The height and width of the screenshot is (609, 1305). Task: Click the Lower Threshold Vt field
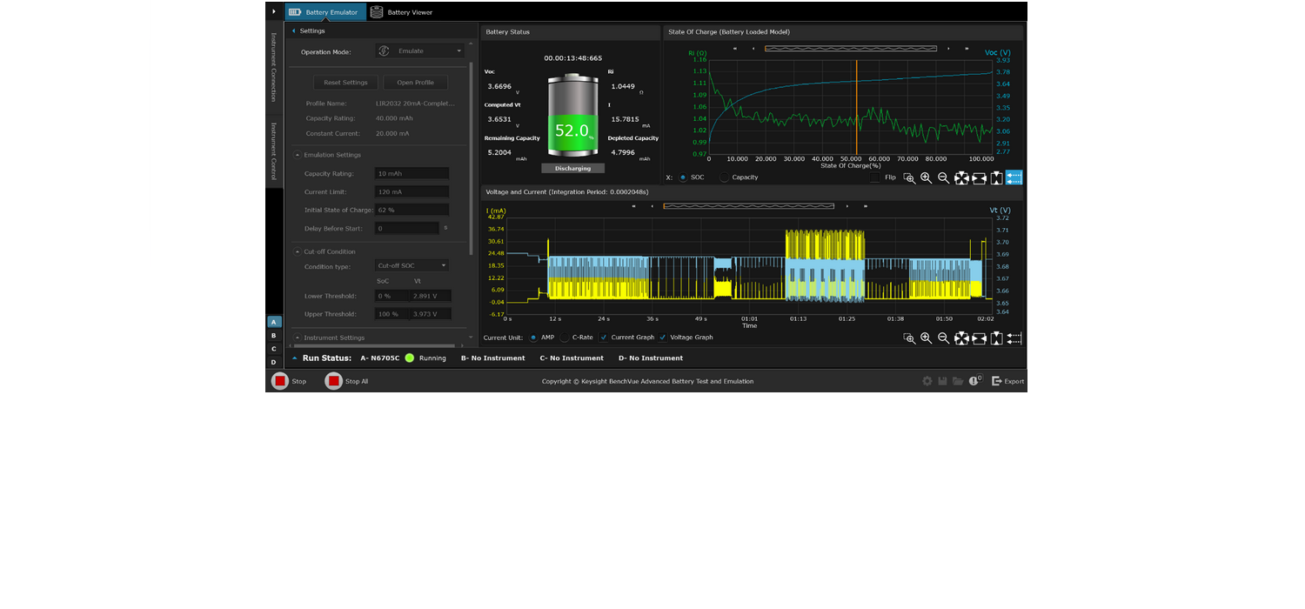(x=431, y=296)
